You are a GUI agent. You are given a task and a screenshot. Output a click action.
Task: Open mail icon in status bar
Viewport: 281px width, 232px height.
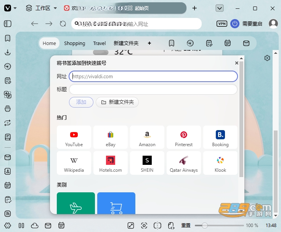click(x=48, y=226)
